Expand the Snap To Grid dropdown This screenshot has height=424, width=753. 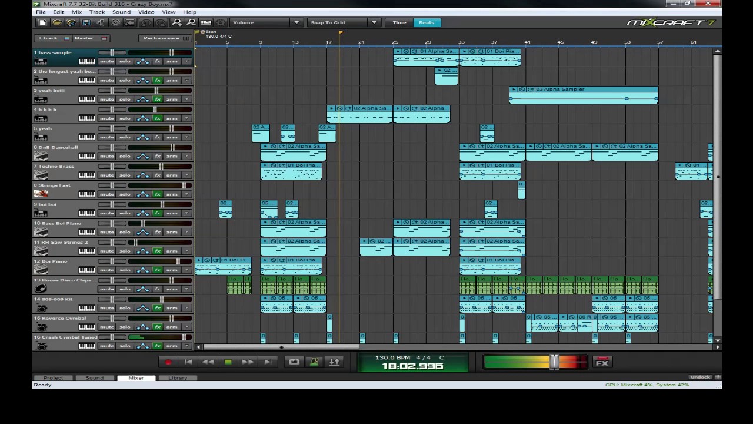(344, 22)
